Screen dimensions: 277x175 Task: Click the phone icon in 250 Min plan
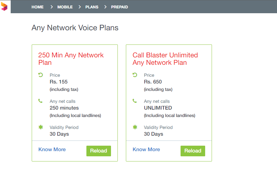tap(40, 101)
